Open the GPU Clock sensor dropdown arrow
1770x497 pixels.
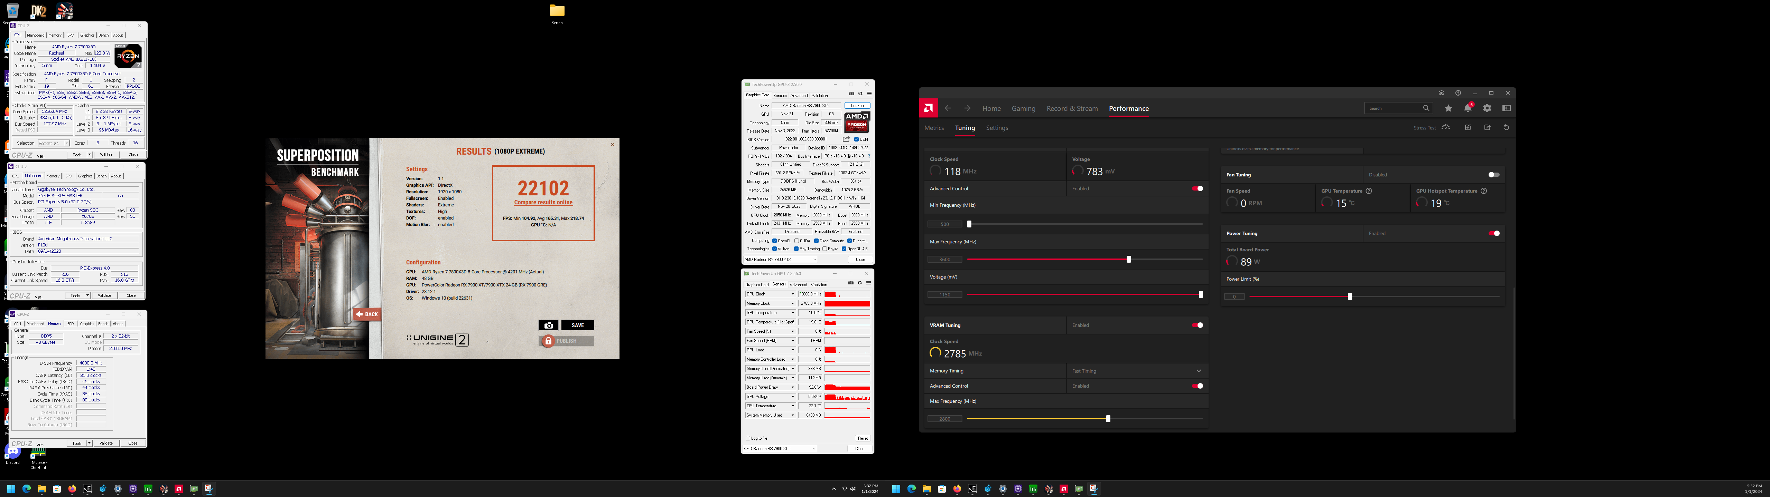(792, 294)
